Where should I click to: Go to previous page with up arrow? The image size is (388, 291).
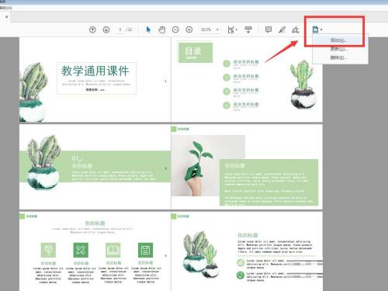click(x=92, y=29)
